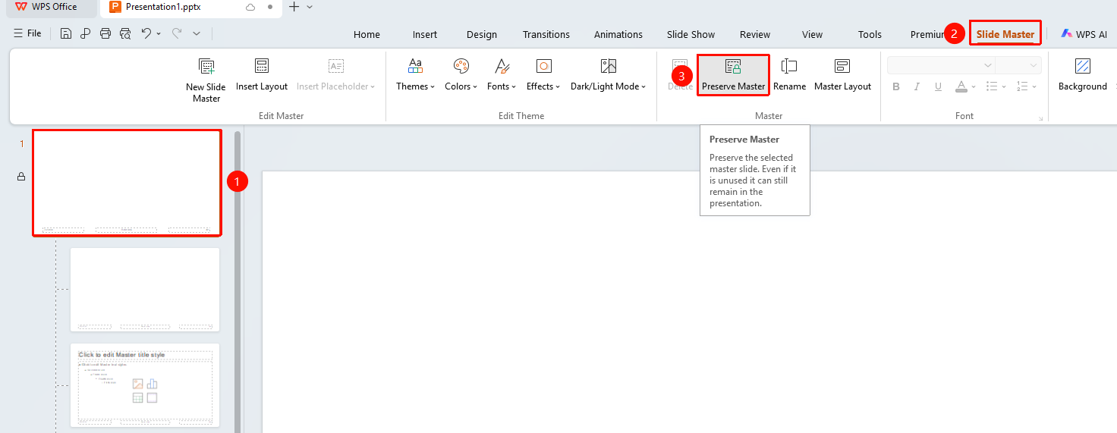Expand the undo history dropdown arrow
Image resolution: width=1117 pixels, height=433 pixels.
tap(158, 34)
